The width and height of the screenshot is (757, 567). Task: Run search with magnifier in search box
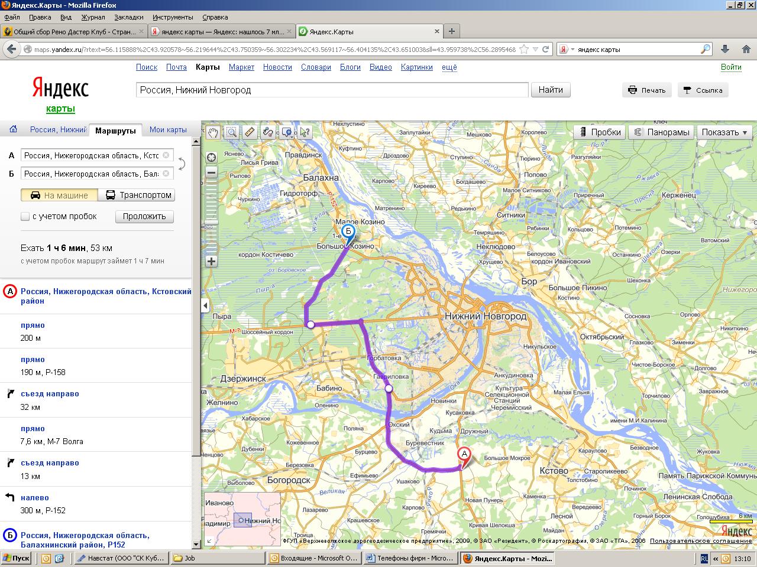pyautogui.click(x=706, y=50)
